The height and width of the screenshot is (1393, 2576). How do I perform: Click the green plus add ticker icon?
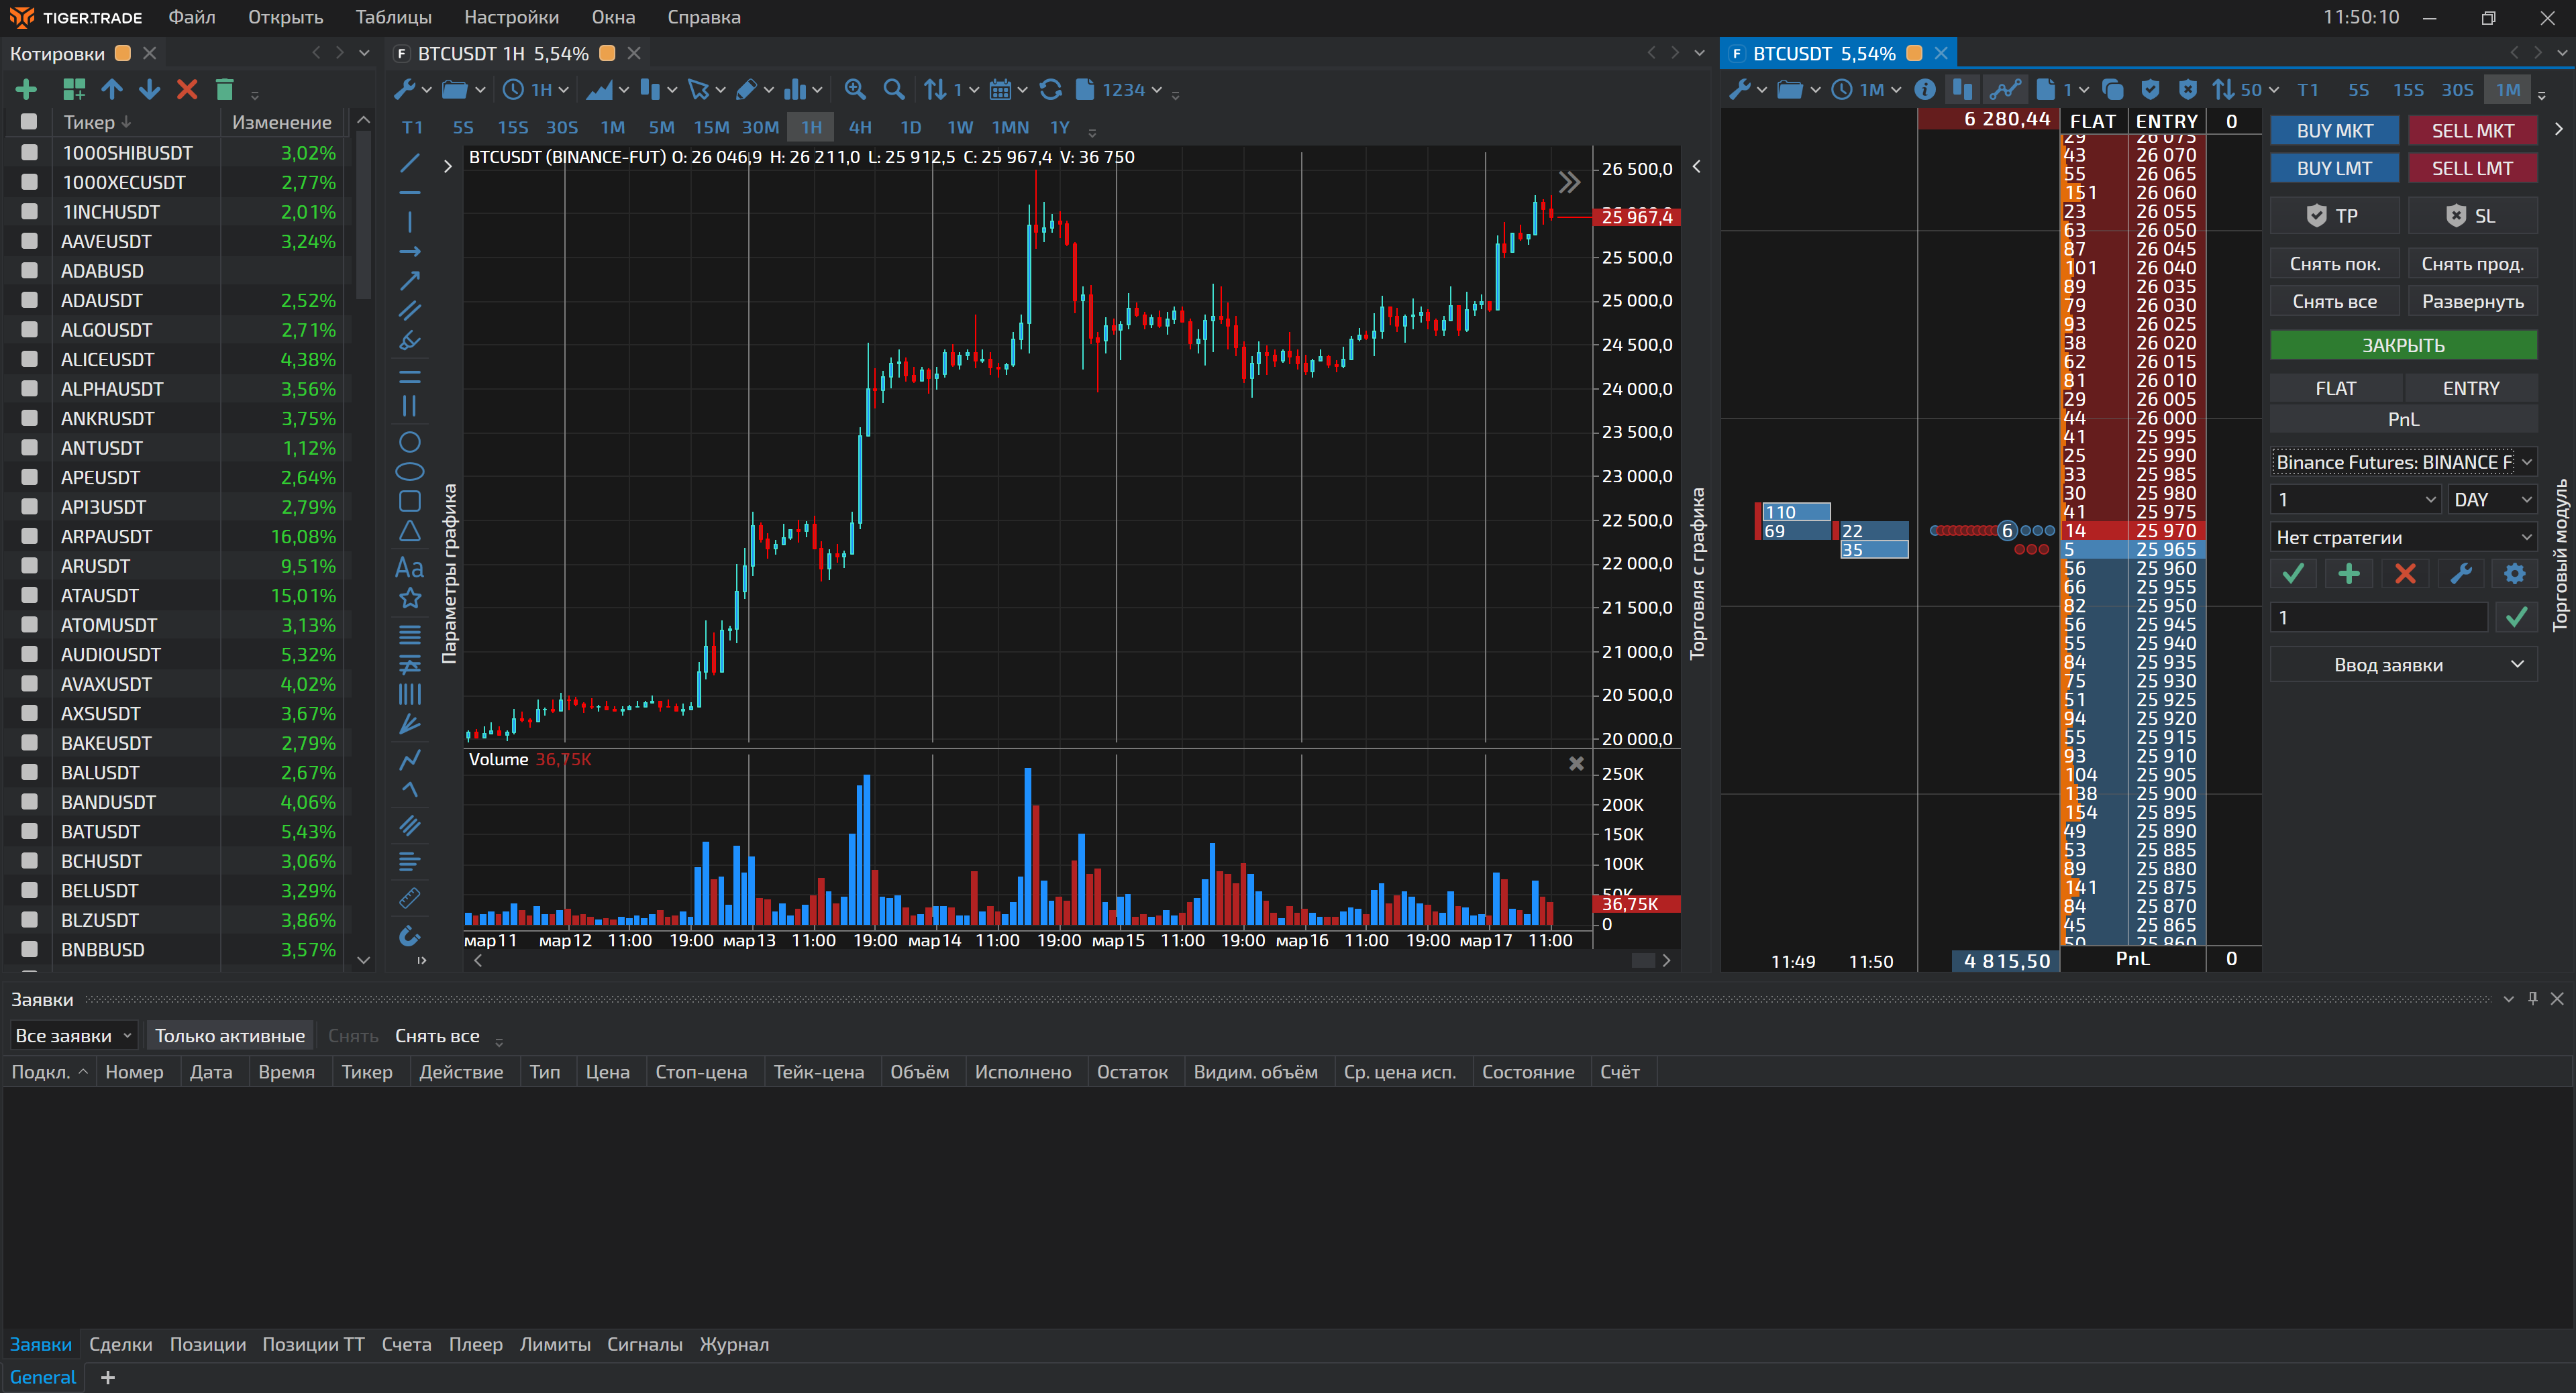tap(26, 90)
